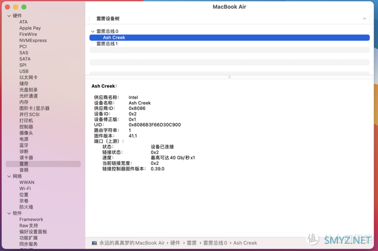This screenshot has width=378, height=251.
Task: Click Ash Creek in the path bar
Action: [x=245, y=243]
